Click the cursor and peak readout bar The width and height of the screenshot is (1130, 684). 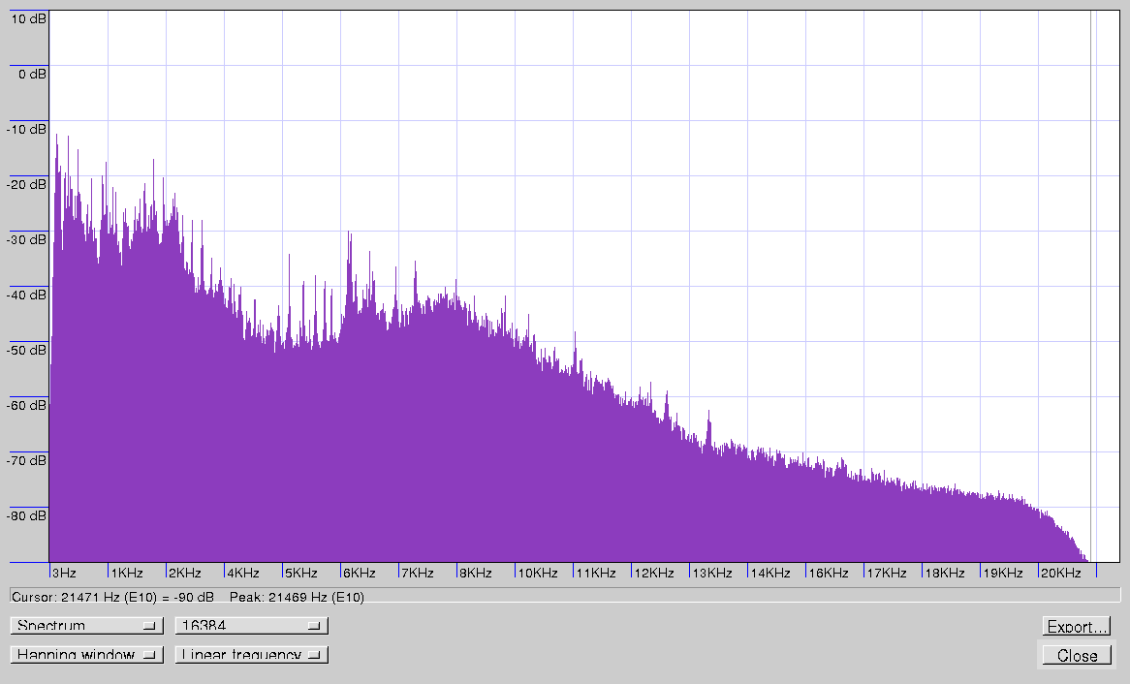pyautogui.click(x=564, y=596)
